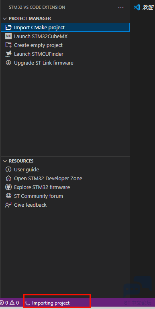Click the Create empty project folder icon
155x309 pixels.
[x=8, y=45]
